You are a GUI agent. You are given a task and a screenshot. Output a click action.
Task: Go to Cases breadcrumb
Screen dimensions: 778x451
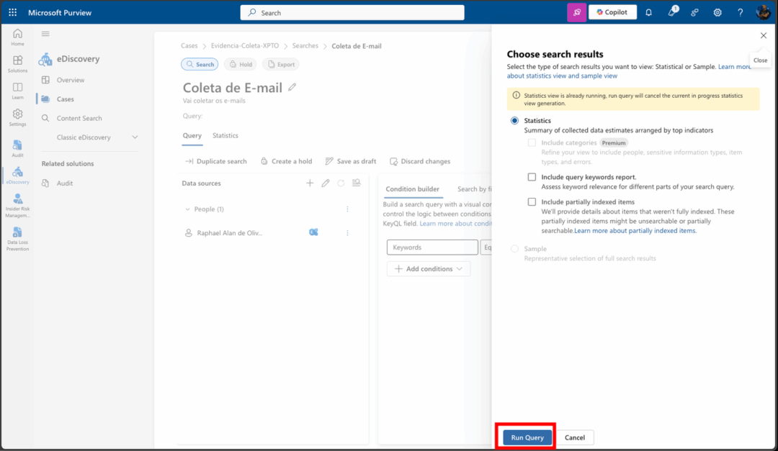189,45
